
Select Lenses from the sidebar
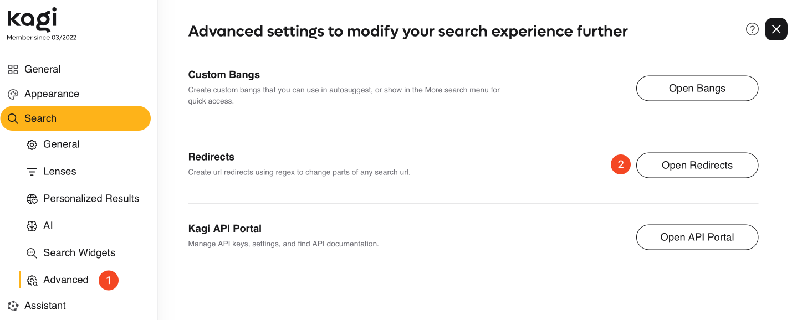point(59,171)
